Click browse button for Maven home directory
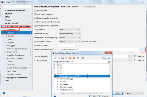 pyautogui.click(x=143, y=50)
